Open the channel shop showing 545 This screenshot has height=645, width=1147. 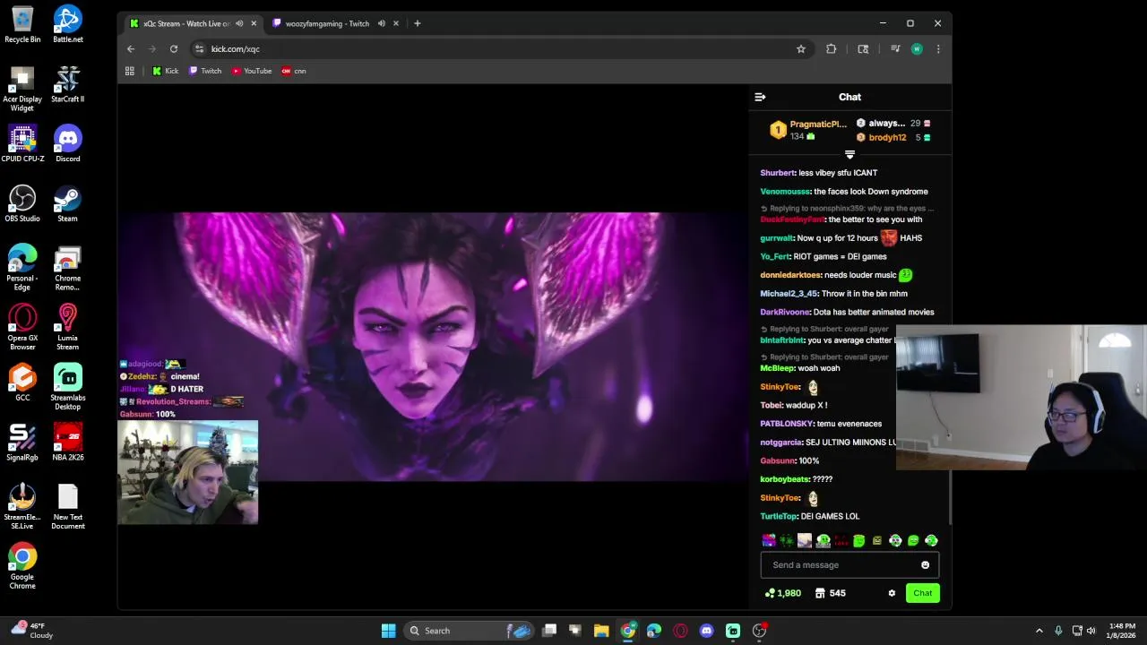(x=831, y=593)
